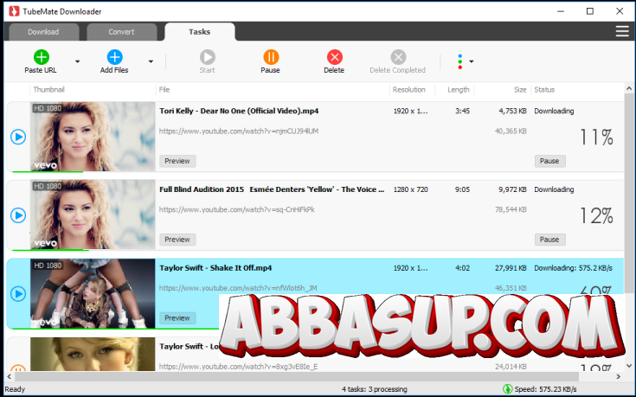Select the 'Tori Kelly - Dear No One (Official Video).mp4' title

pyautogui.click(x=239, y=111)
